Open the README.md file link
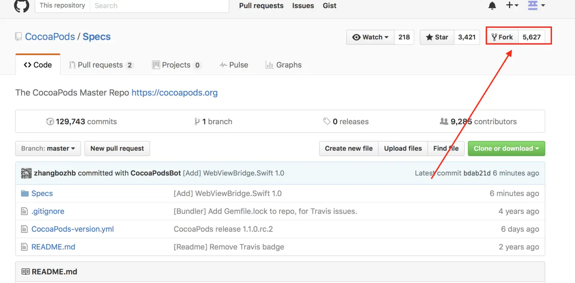 pyautogui.click(x=53, y=247)
